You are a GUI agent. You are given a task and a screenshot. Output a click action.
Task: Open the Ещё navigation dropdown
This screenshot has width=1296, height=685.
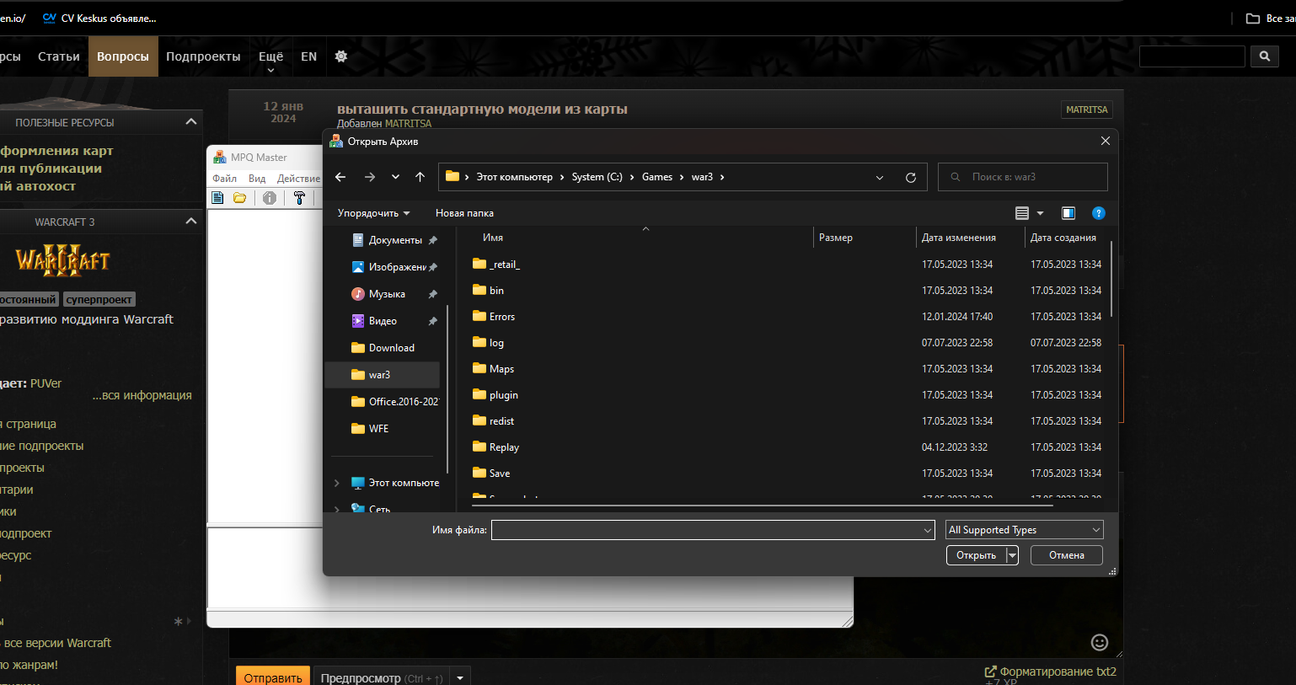pos(270,57)
